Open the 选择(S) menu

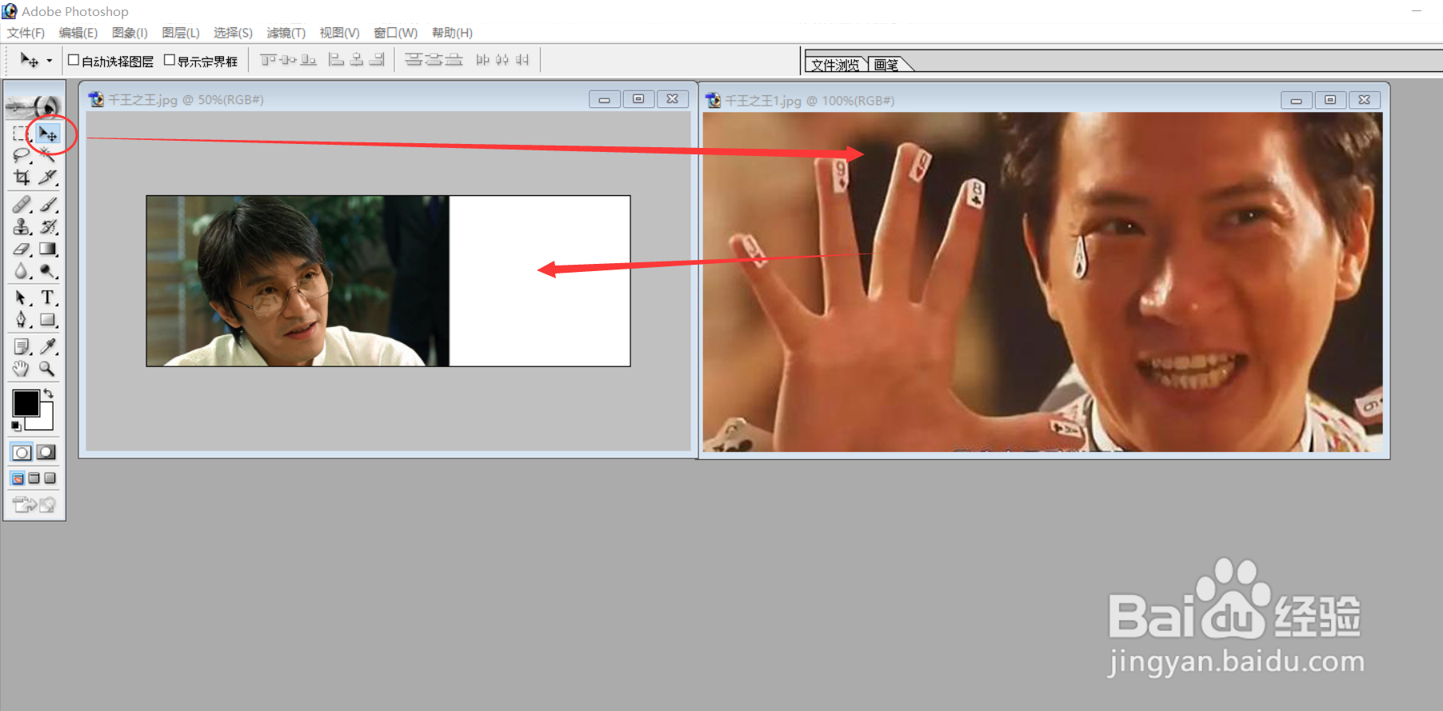(x=233, y=33)
